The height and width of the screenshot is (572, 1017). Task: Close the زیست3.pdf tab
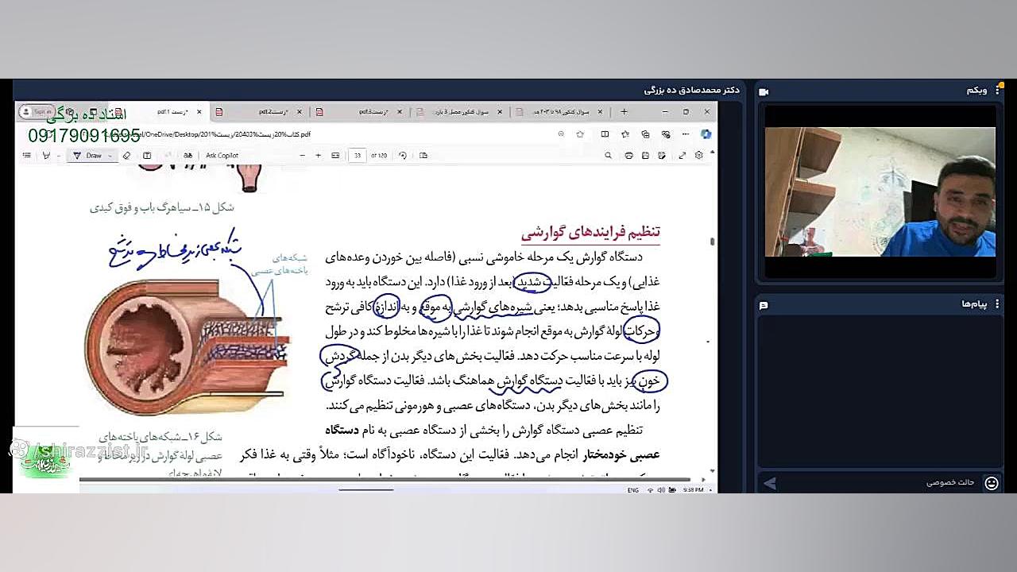(399, 112)
